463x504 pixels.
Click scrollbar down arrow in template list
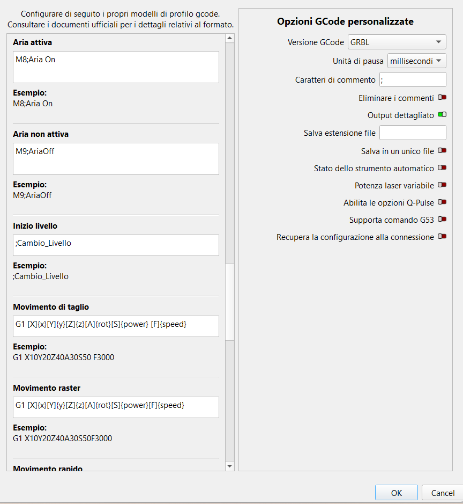click(230, 466)
